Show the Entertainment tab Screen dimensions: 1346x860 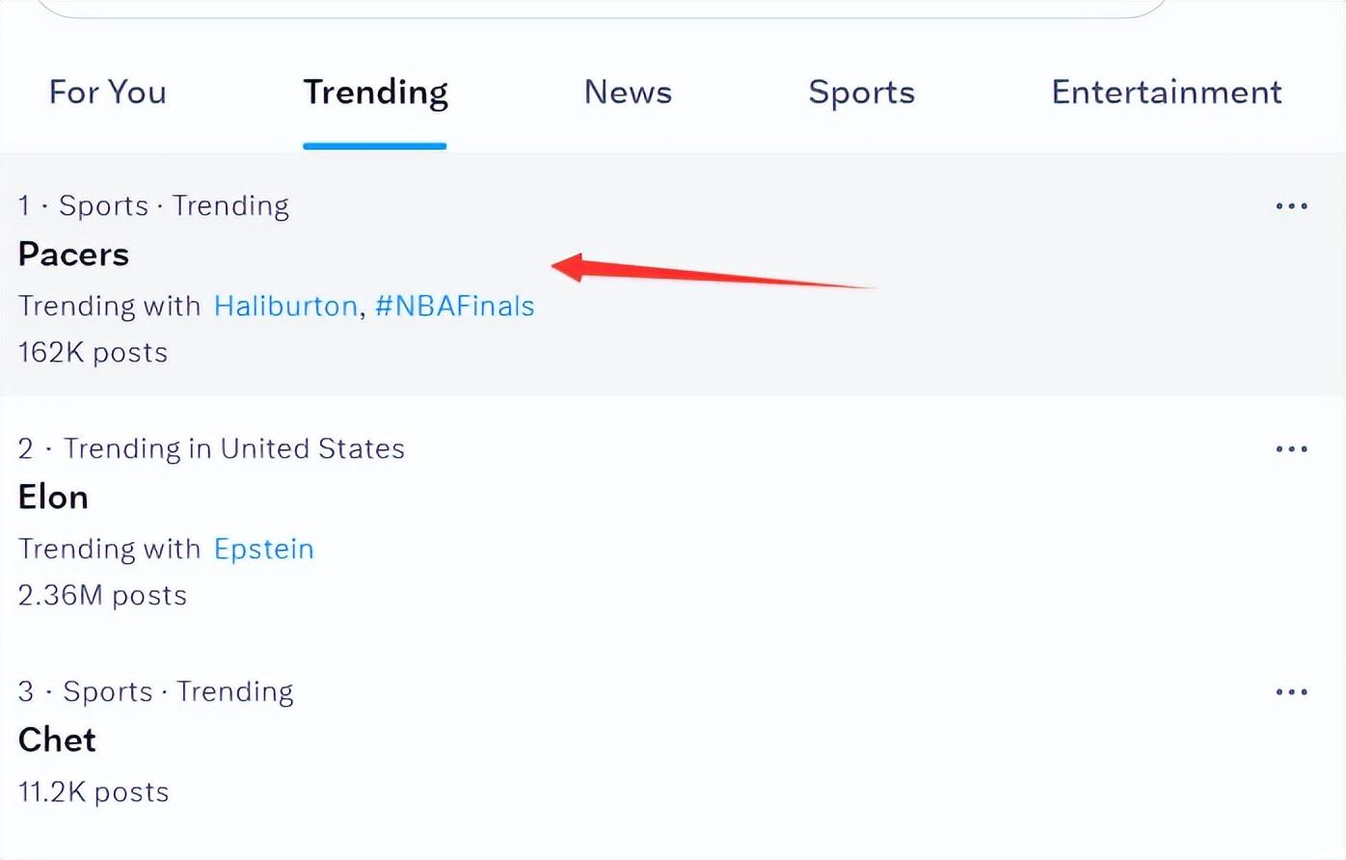(x=1166, y=93)
